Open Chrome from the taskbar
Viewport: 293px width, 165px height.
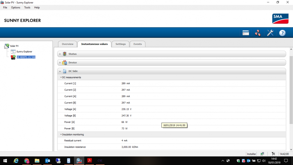pyautogui.click(x=27, y=161)
